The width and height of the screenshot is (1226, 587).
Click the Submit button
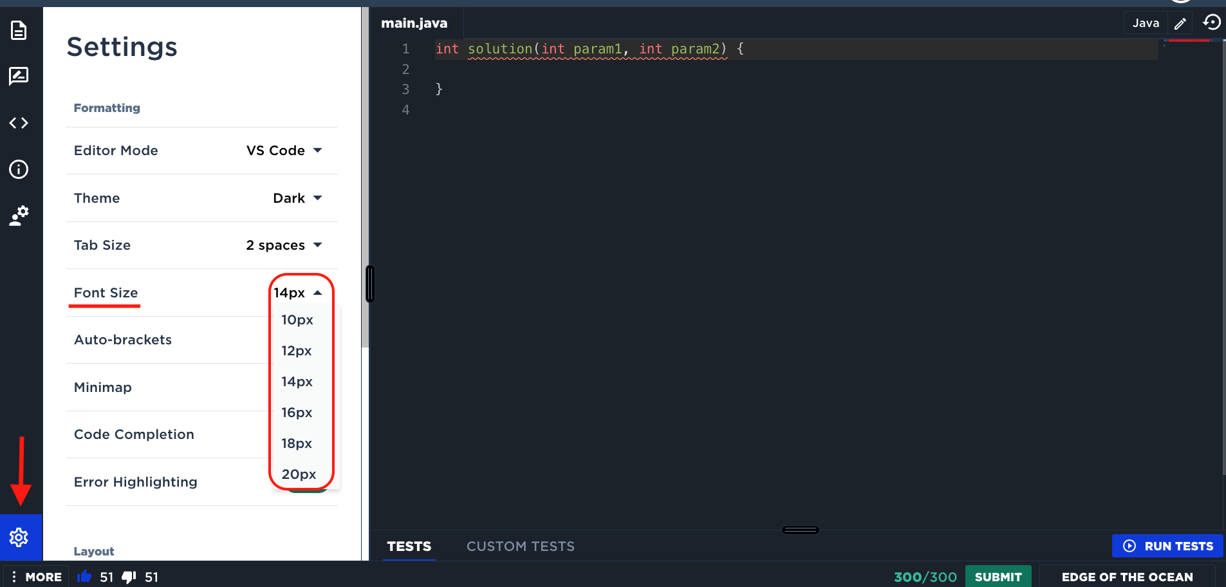click(998, 577)
